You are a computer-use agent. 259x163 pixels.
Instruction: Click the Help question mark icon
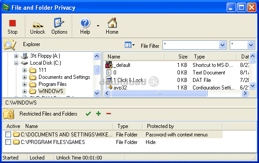coord(85,23)
